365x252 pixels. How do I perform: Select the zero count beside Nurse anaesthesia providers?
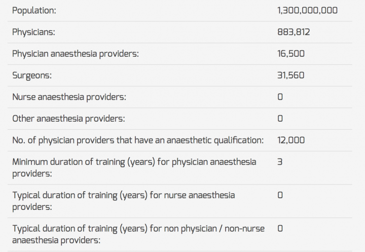(280, 97)
